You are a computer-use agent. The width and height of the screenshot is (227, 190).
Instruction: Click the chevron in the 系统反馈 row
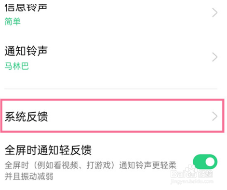[214, 116]
